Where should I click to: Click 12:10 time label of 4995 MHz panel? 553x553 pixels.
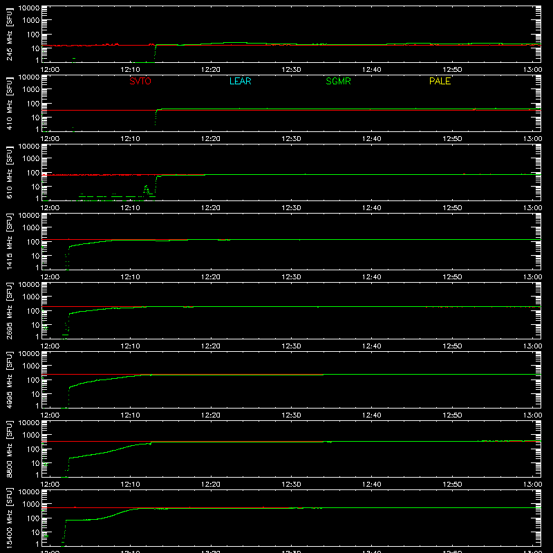point(130,415)
